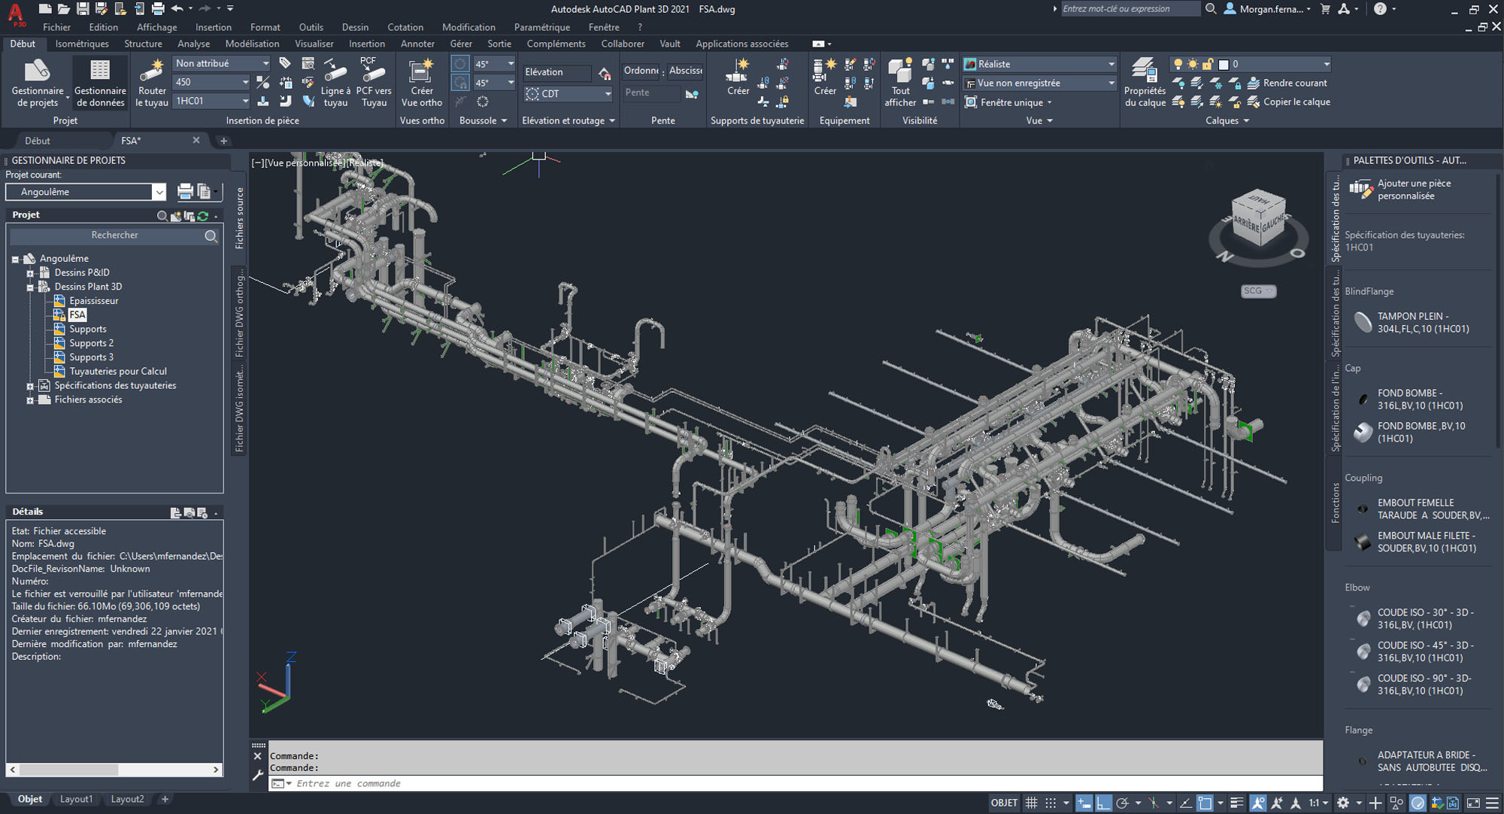Viewport: 1504px width, 814px height.
Task: Click the Entrez mot-clé search box
Action: (1130, 9)
